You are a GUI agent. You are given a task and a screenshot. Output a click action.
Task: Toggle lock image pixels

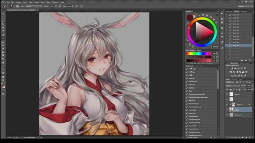click(x=234, y=89)
